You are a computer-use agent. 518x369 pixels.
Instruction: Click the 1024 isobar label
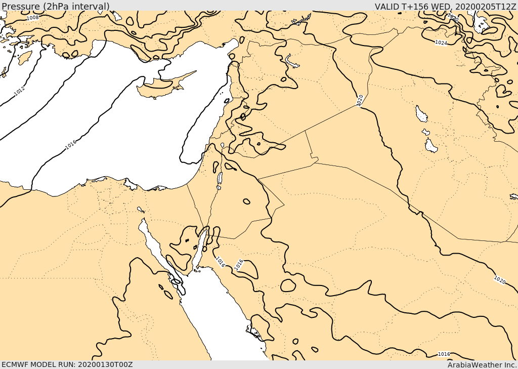coord(441,43)
